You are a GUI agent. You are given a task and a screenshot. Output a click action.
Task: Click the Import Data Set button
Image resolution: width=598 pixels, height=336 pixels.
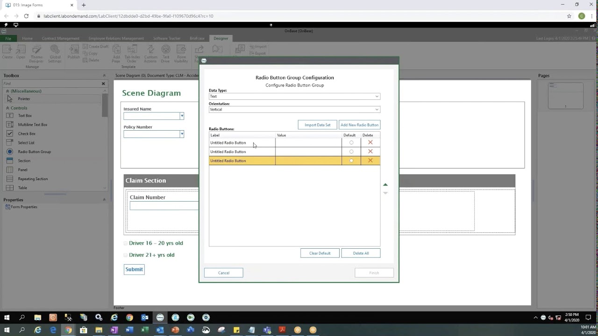tap(317, 125)
